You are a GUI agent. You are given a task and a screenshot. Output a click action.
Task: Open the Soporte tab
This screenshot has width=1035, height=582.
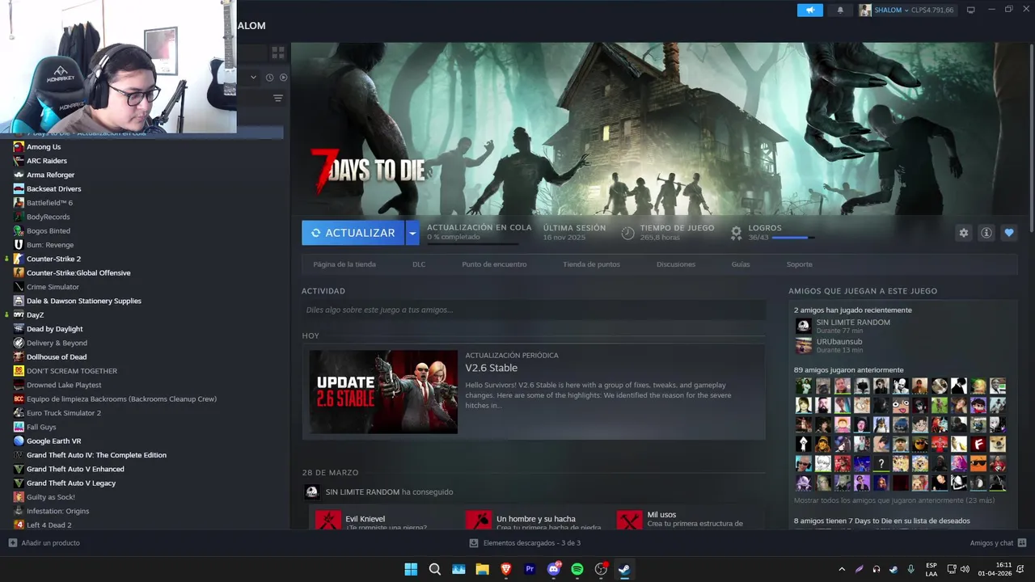pos(800,264)
